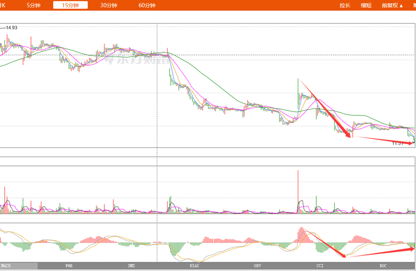
Task: Switch to the 30分钟 chart period
Action: (108, 5)
